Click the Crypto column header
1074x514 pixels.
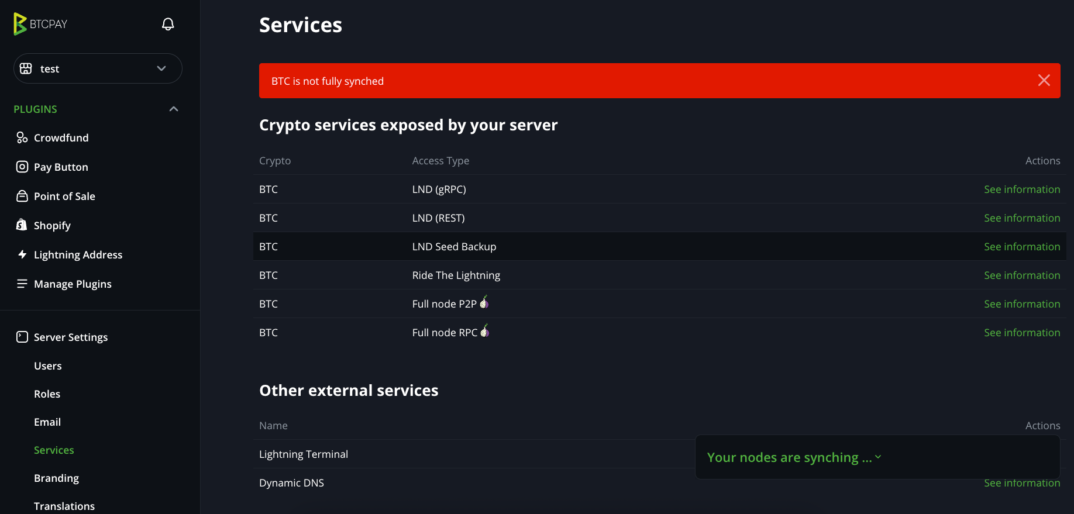(275, 160)
